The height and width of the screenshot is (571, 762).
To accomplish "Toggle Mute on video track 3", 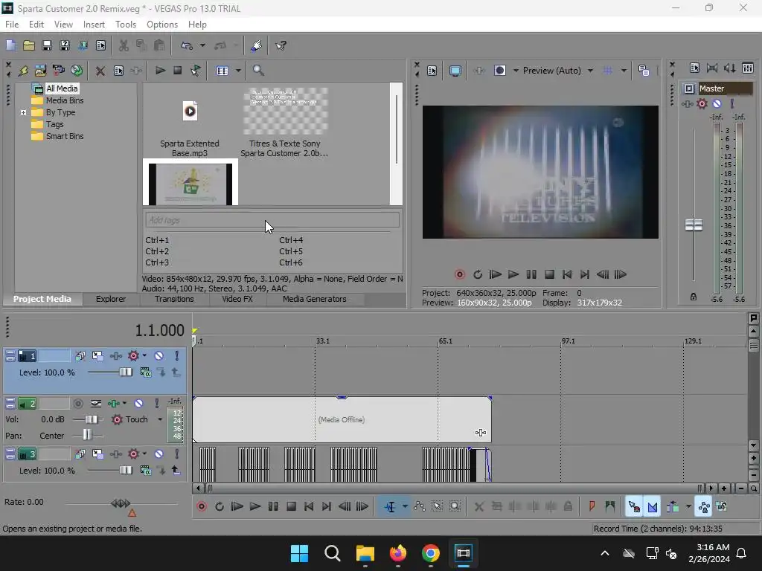I will pos(159,454).
